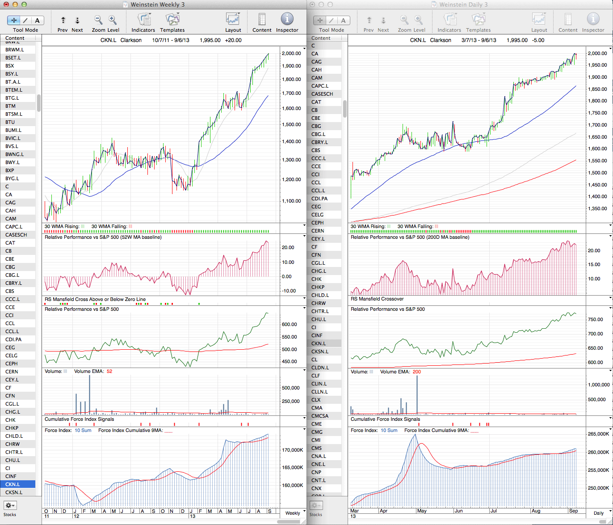Toggle Content sidebar in Weekly window

[262, 20]
